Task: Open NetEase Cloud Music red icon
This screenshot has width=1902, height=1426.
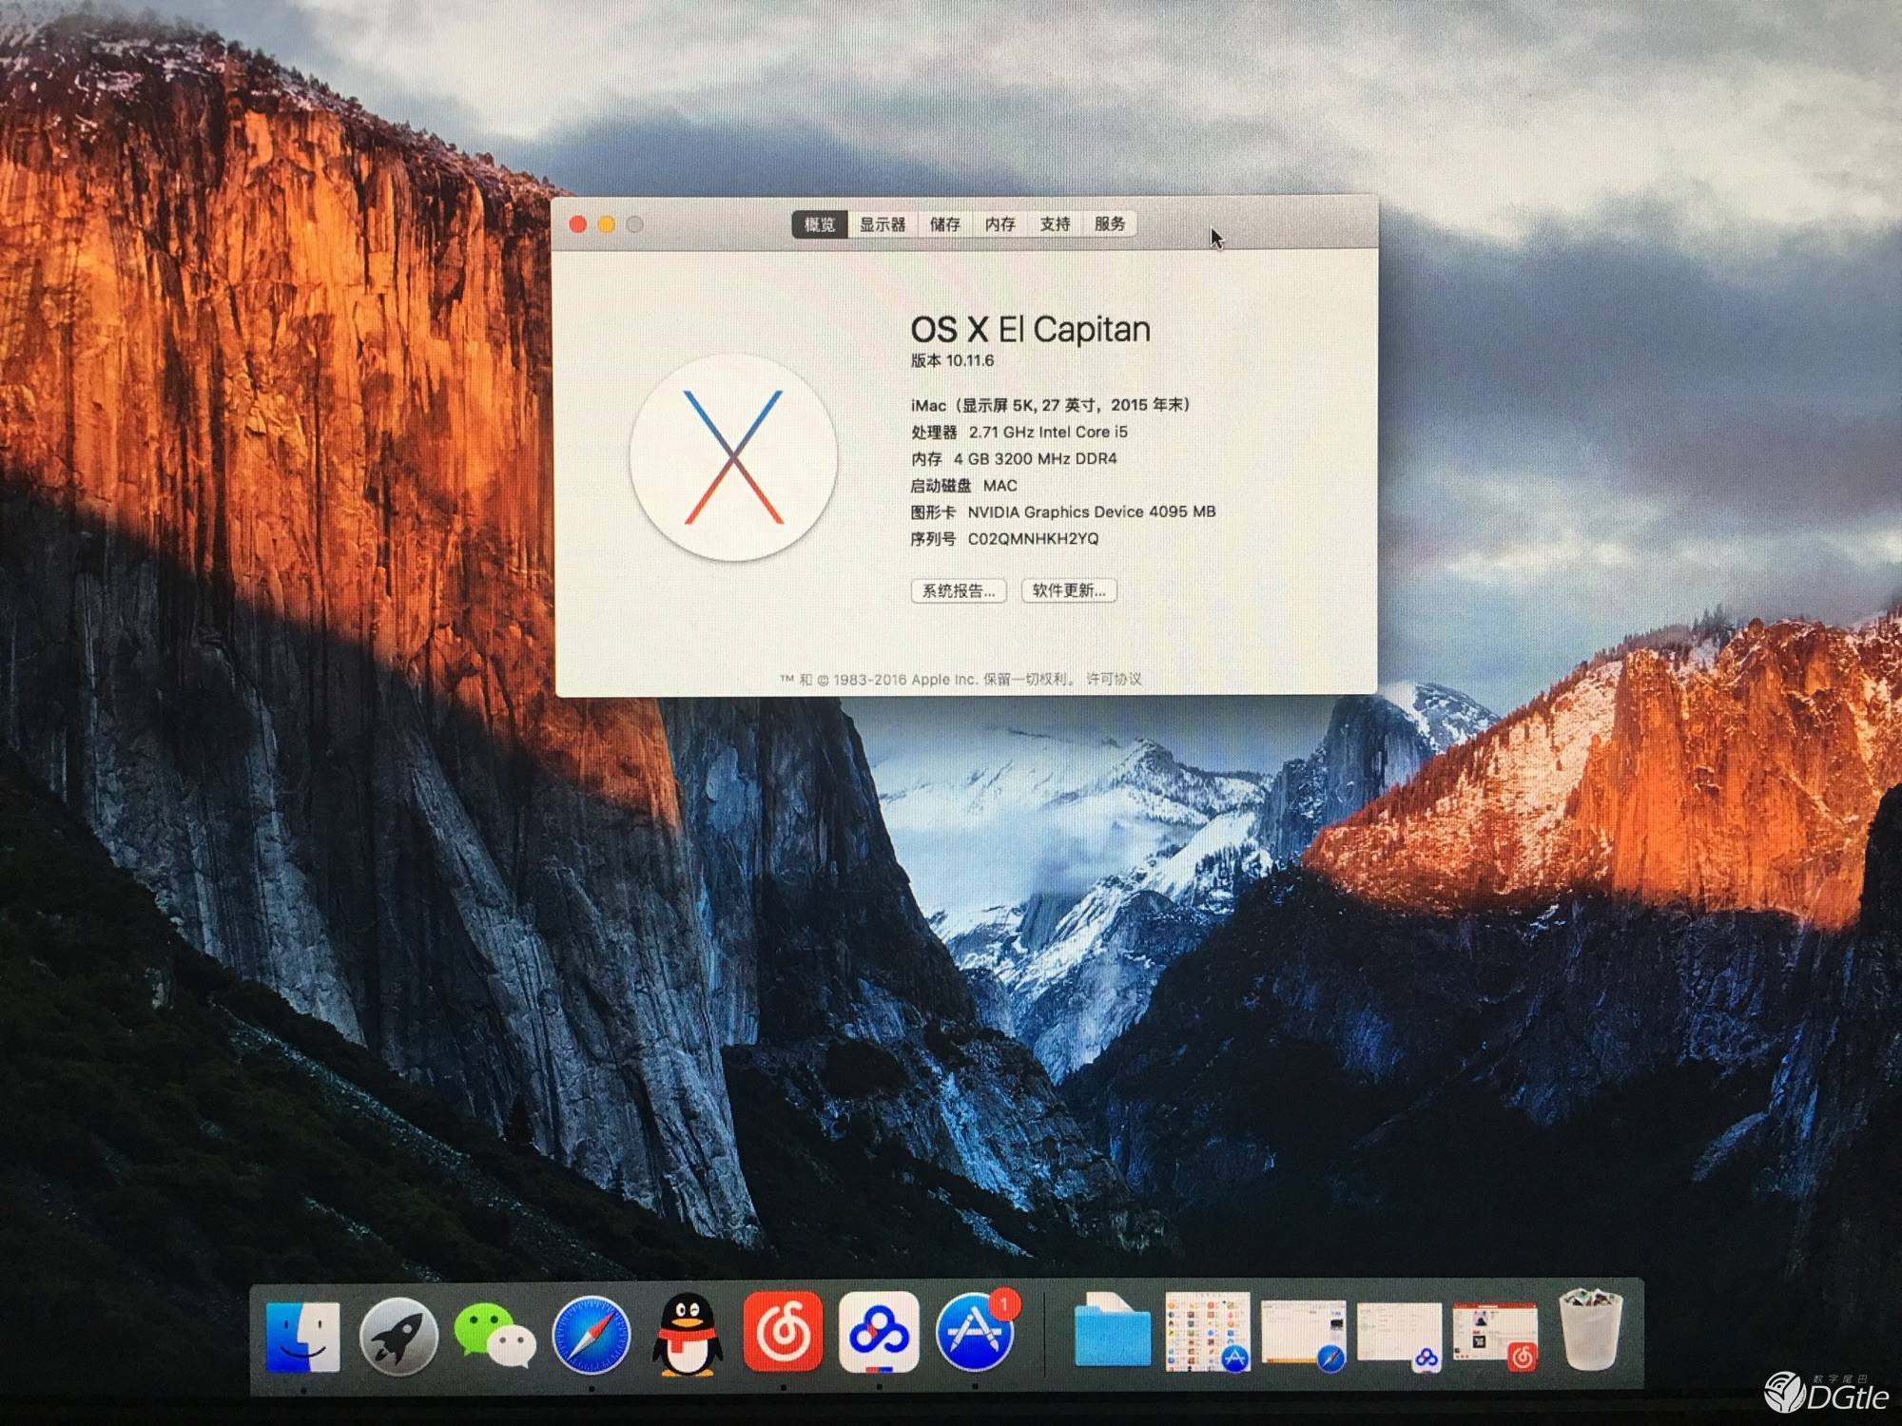Action: (783, 1332)
